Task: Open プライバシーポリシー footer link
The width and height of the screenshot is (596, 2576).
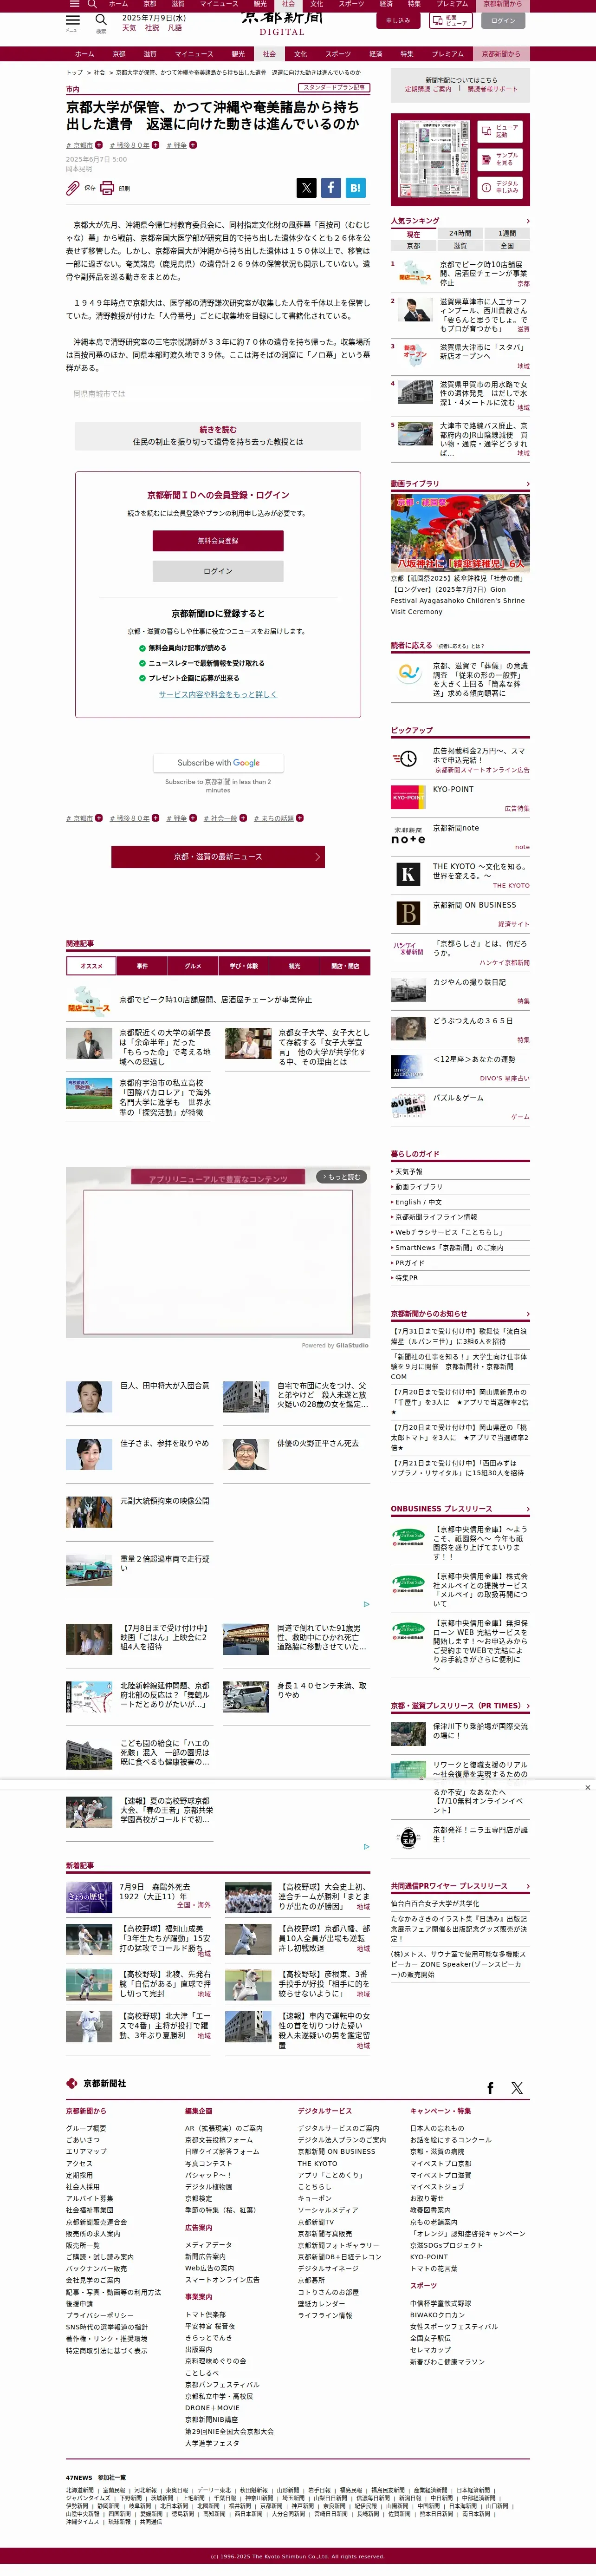Action: [x=99, y=2315]
